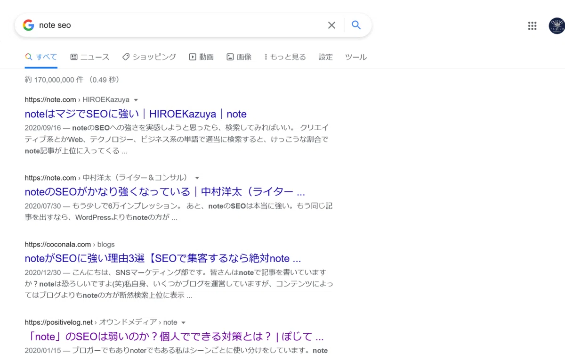Switch to the 動画 tab
The image size is (565, 354).
coord(202,57)
